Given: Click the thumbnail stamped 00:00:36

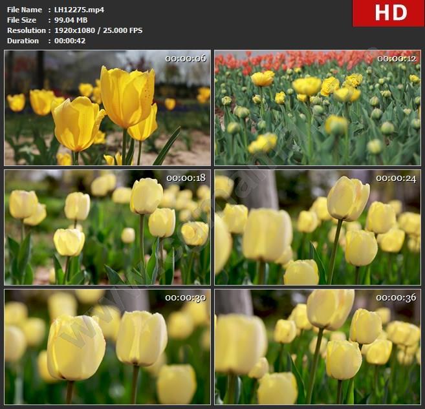Looking at the screenshot, I should 317,347.
